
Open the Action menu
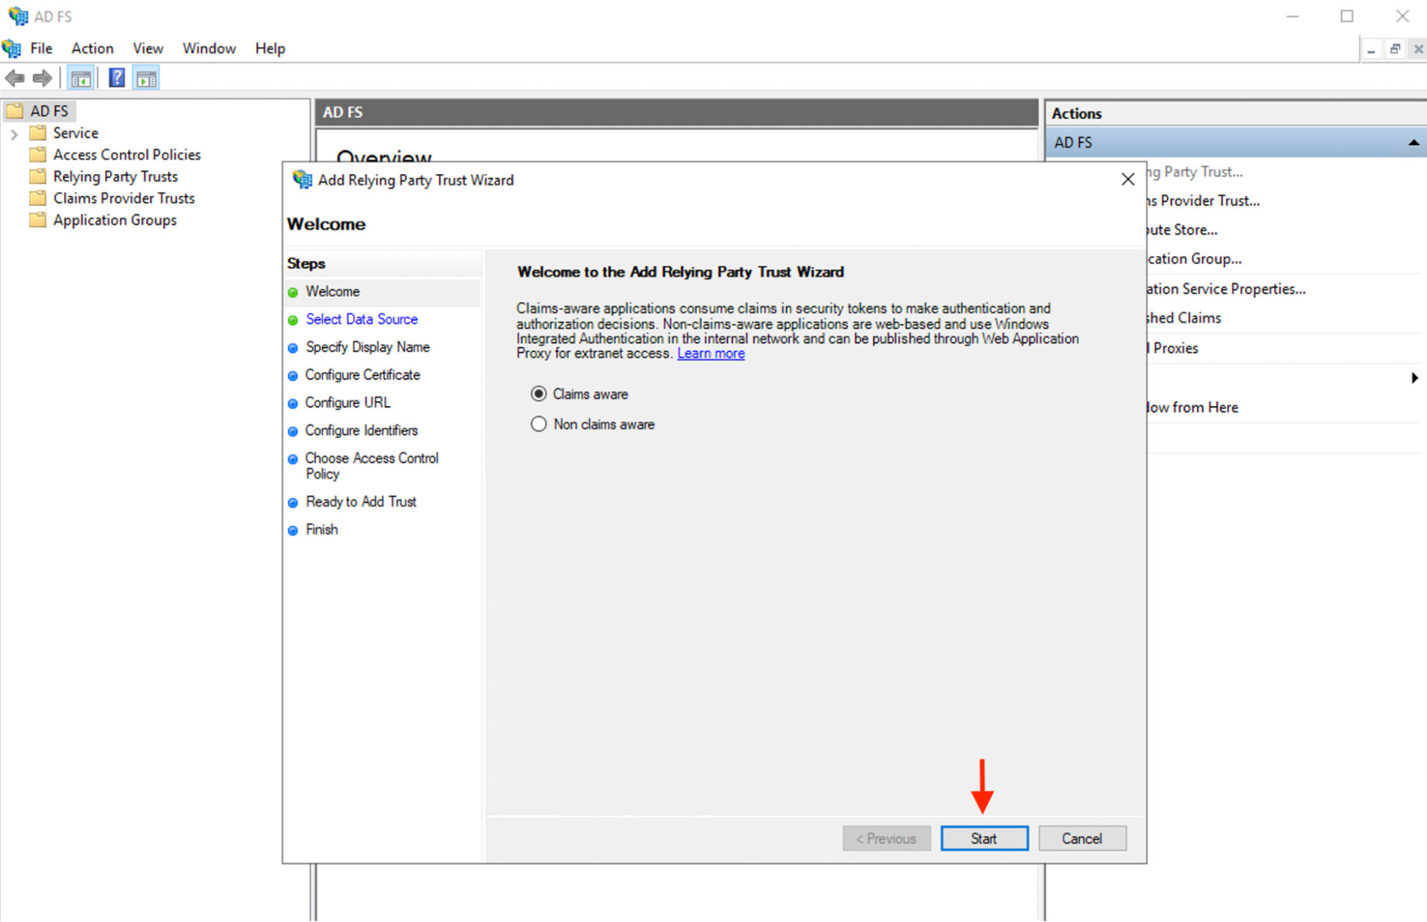point(91,48)
